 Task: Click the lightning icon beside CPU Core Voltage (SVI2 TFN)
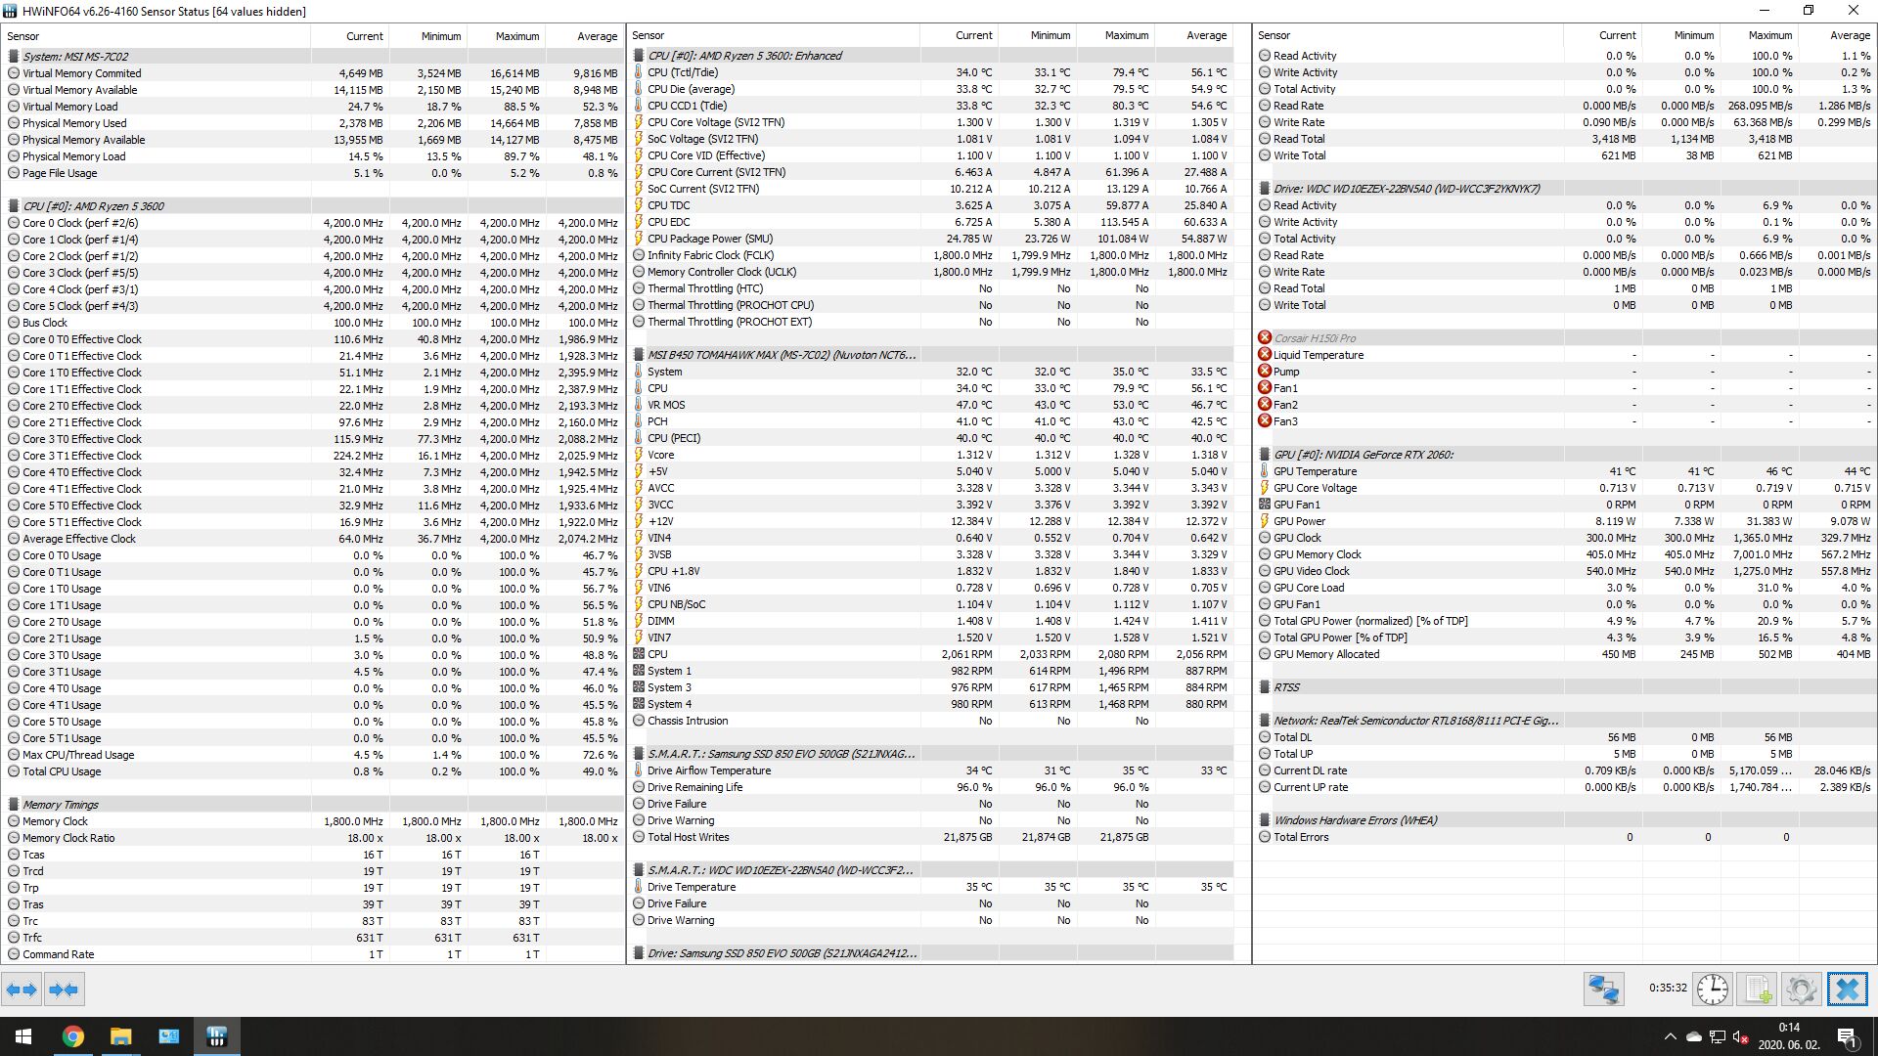pos(639,122)
